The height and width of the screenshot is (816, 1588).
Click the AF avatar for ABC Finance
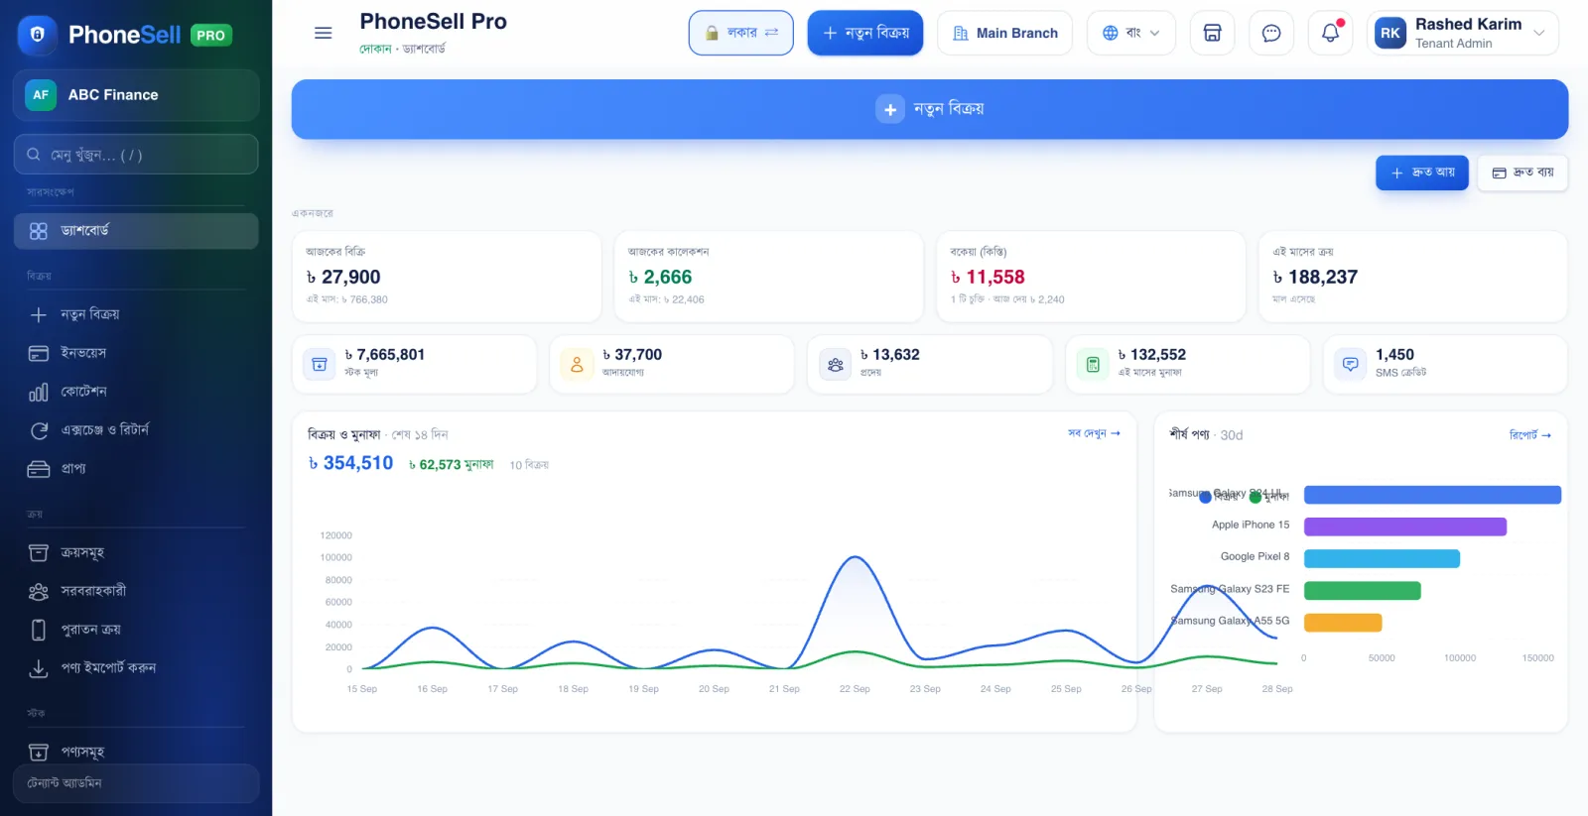tap(41, 95)
